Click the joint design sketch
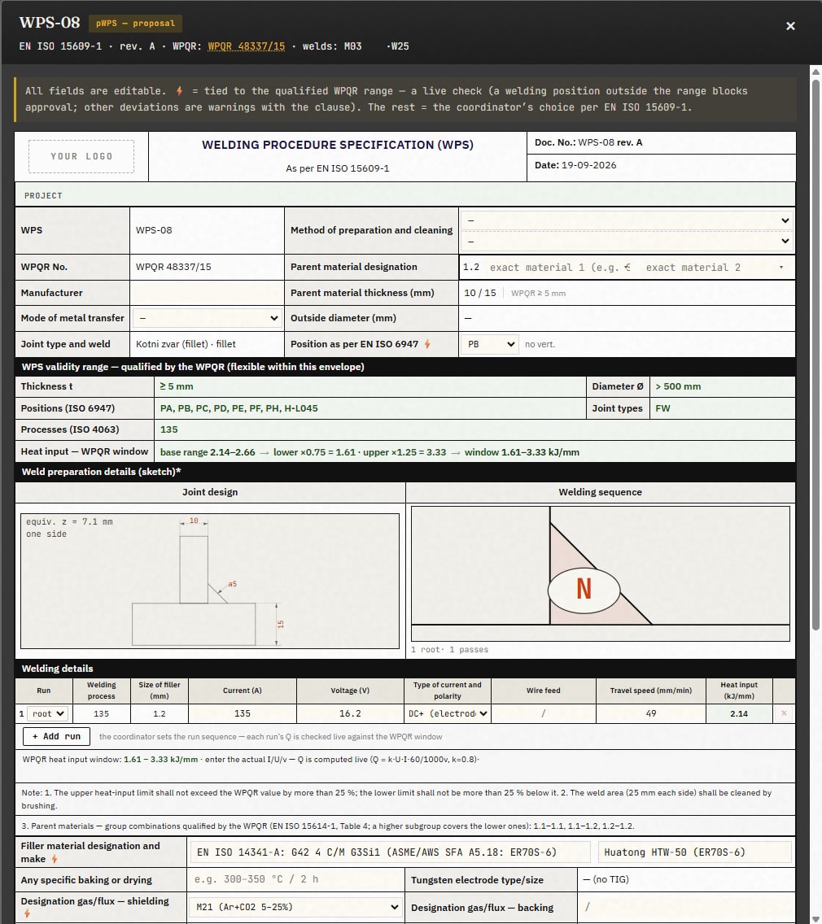Image resolution: width=822 pixels, height=924 pixels. click(210, 581)
